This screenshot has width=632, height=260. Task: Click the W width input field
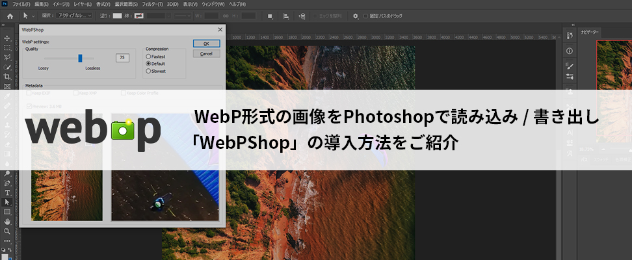tap(211, 16)
